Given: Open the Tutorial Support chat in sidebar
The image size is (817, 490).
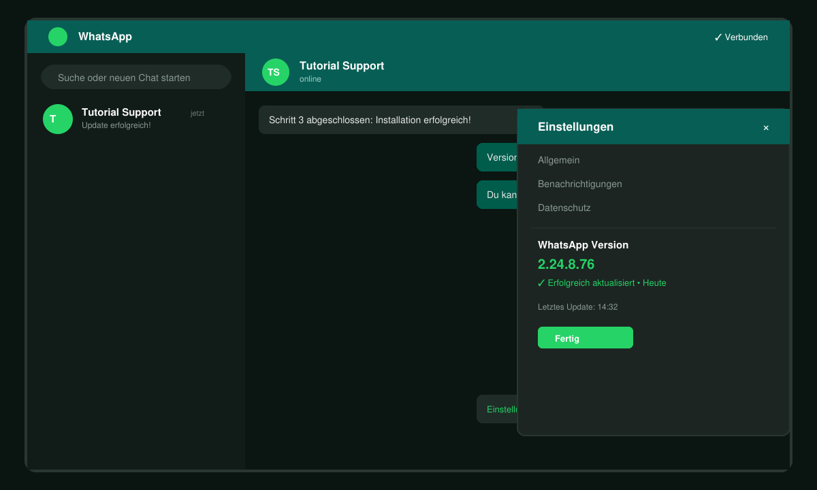Looking at the screenshot, I should (x=136, y=119).
